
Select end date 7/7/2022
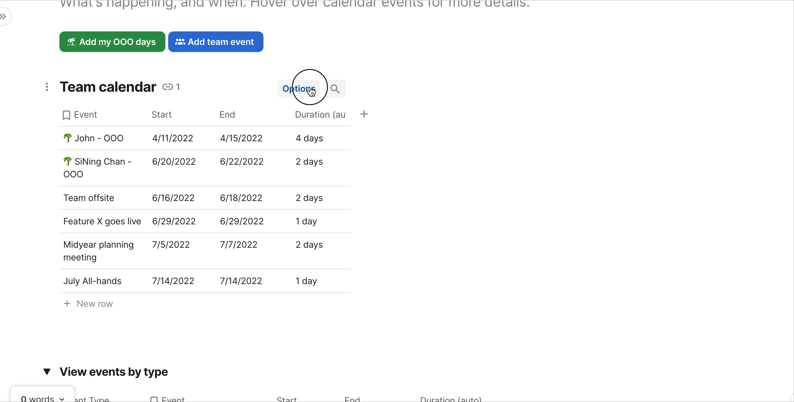pyautogui.click(x=239, y=245)
